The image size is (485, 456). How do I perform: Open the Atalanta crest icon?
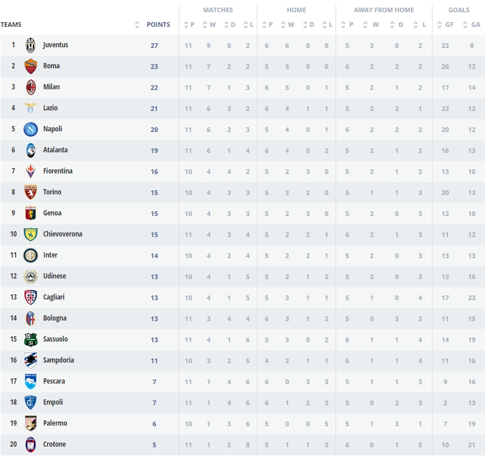point(30,151)
